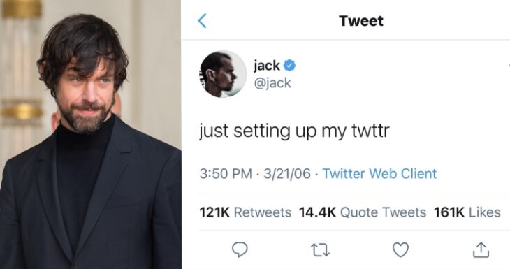Click the 3/21/06 tweet date

287,174
